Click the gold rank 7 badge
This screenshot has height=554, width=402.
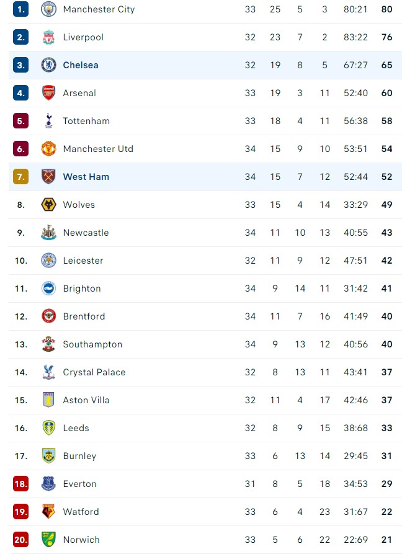coord(21,177)
